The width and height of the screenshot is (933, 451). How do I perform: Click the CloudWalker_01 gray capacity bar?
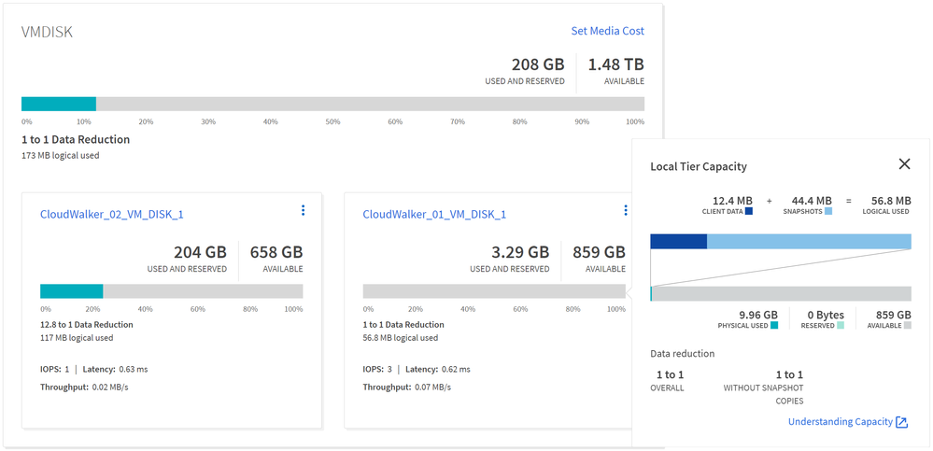click(493, 291)
